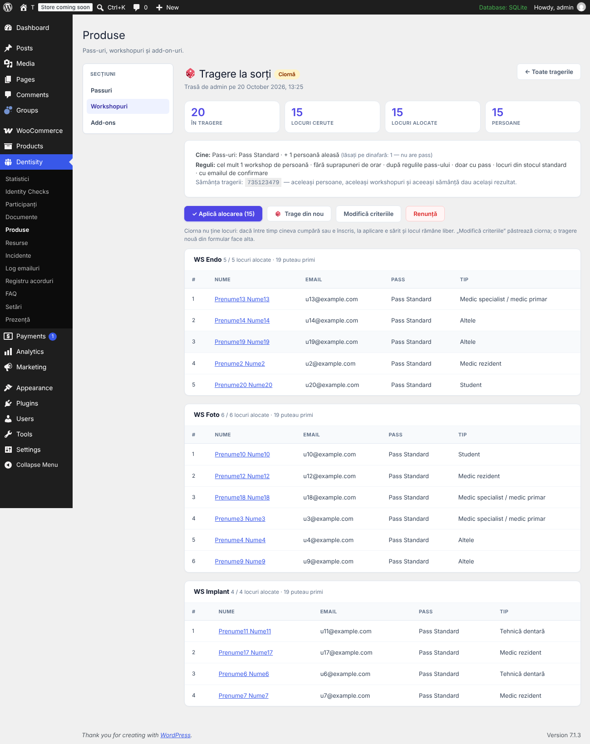Open the WordPress footer link
Screen dimensions: 590x744
(x=176, y=735)
